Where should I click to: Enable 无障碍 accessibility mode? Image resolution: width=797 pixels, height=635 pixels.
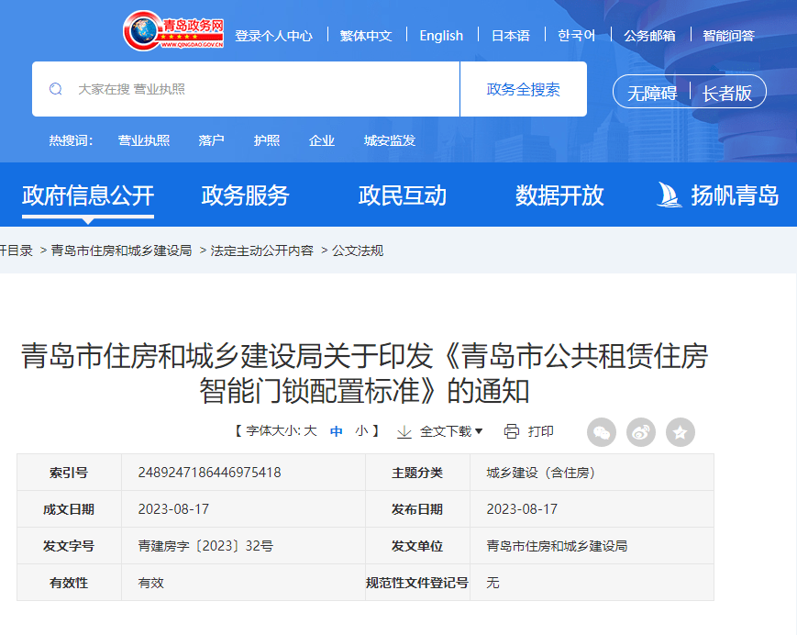(652, 93)
